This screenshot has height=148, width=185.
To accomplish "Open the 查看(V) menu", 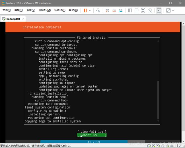I will [30, 10].
